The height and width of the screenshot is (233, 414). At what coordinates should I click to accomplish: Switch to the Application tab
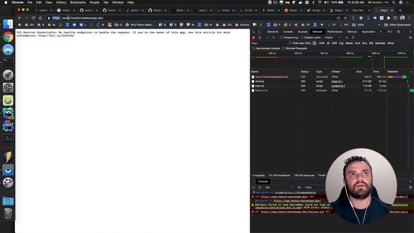coord(368,32)
